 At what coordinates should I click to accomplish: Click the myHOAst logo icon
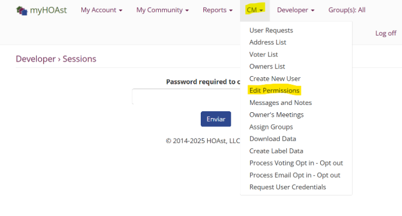point(22,10)
